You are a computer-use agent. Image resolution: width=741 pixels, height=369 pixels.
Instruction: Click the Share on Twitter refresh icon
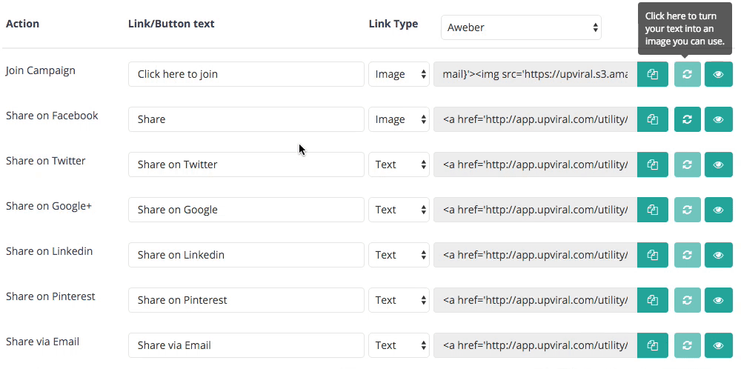pos(687,164)
